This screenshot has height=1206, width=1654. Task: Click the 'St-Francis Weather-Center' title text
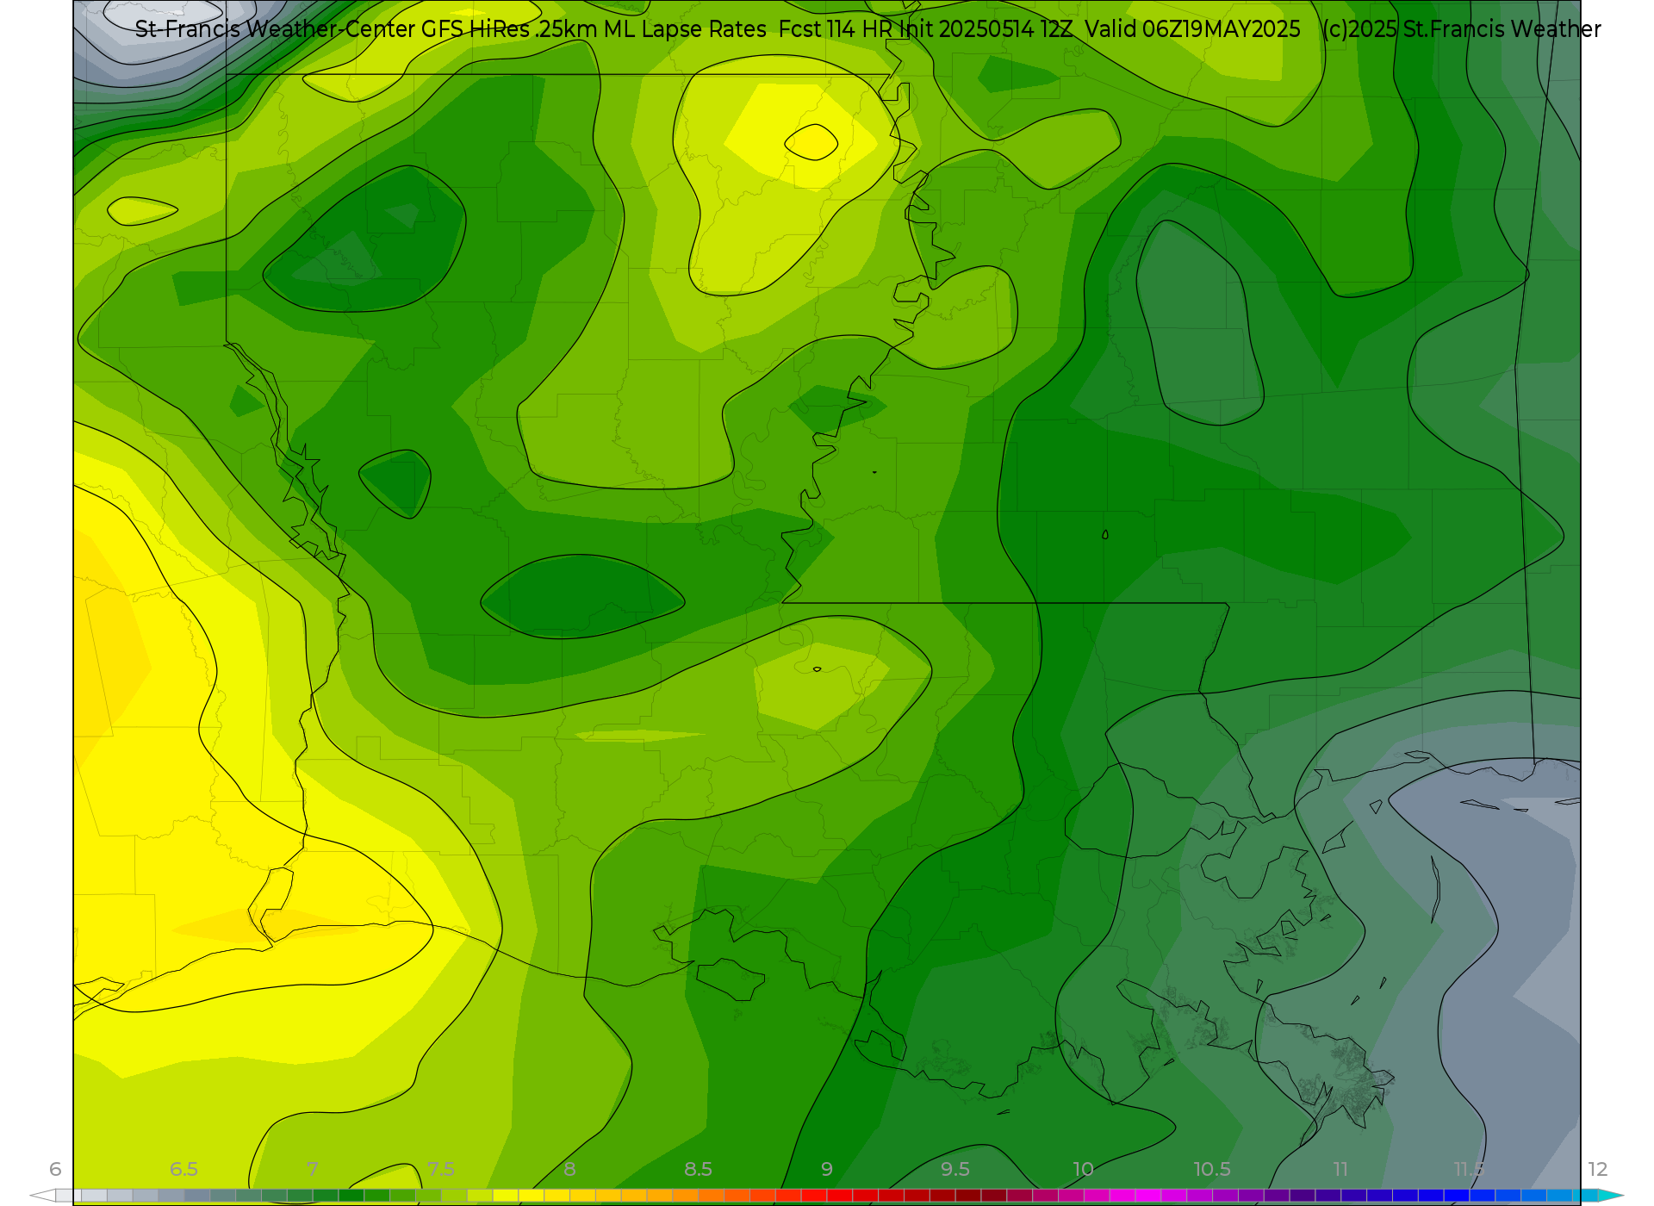pyautogui.click(x=276, y=29)
